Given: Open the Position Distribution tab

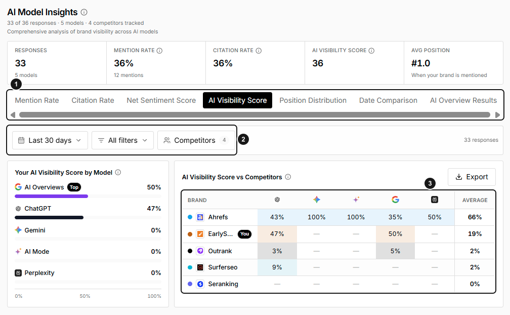Looking at the screenshot, I should [313, 100].
